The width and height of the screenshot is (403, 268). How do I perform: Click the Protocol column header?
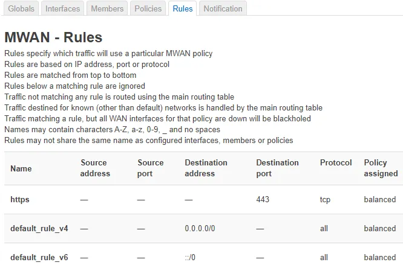(x=336, y=162)
